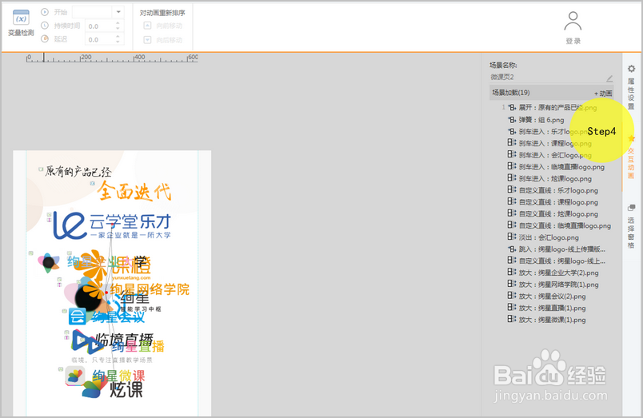Select the 绚星微课 image on canvas
Viewport: 643px width, 418px height.
[x=105, y=376]
